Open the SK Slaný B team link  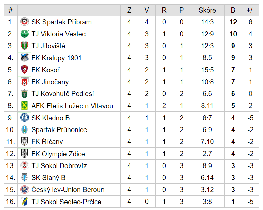click(48, 178)
